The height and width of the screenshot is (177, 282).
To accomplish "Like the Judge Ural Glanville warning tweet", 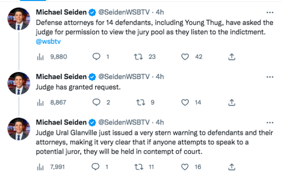I will click(x=185, y=167).
